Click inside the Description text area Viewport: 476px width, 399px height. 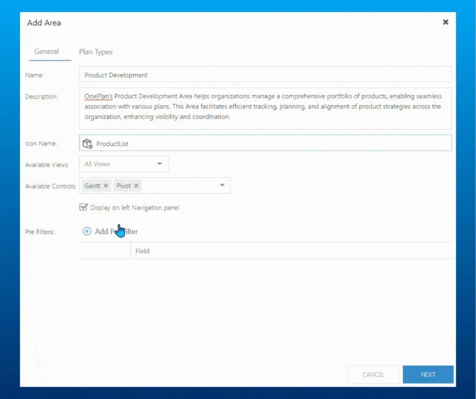coord(265,108)
